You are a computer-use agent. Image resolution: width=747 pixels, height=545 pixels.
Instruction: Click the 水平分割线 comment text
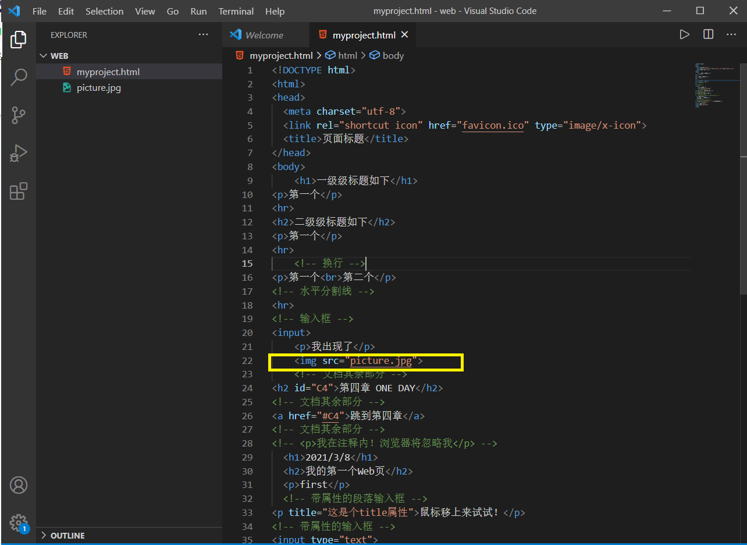click(323, 291)
